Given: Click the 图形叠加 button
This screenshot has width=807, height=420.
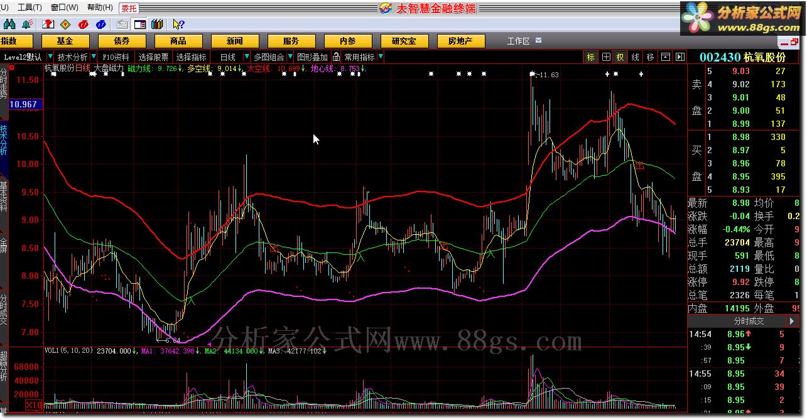Looking at the screenshot, I should [313, 57].
